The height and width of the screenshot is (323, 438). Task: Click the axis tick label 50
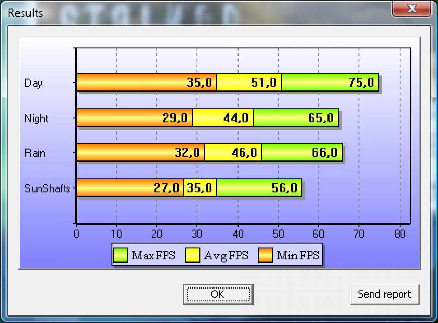pyautogui.click(x=278, y=234)
